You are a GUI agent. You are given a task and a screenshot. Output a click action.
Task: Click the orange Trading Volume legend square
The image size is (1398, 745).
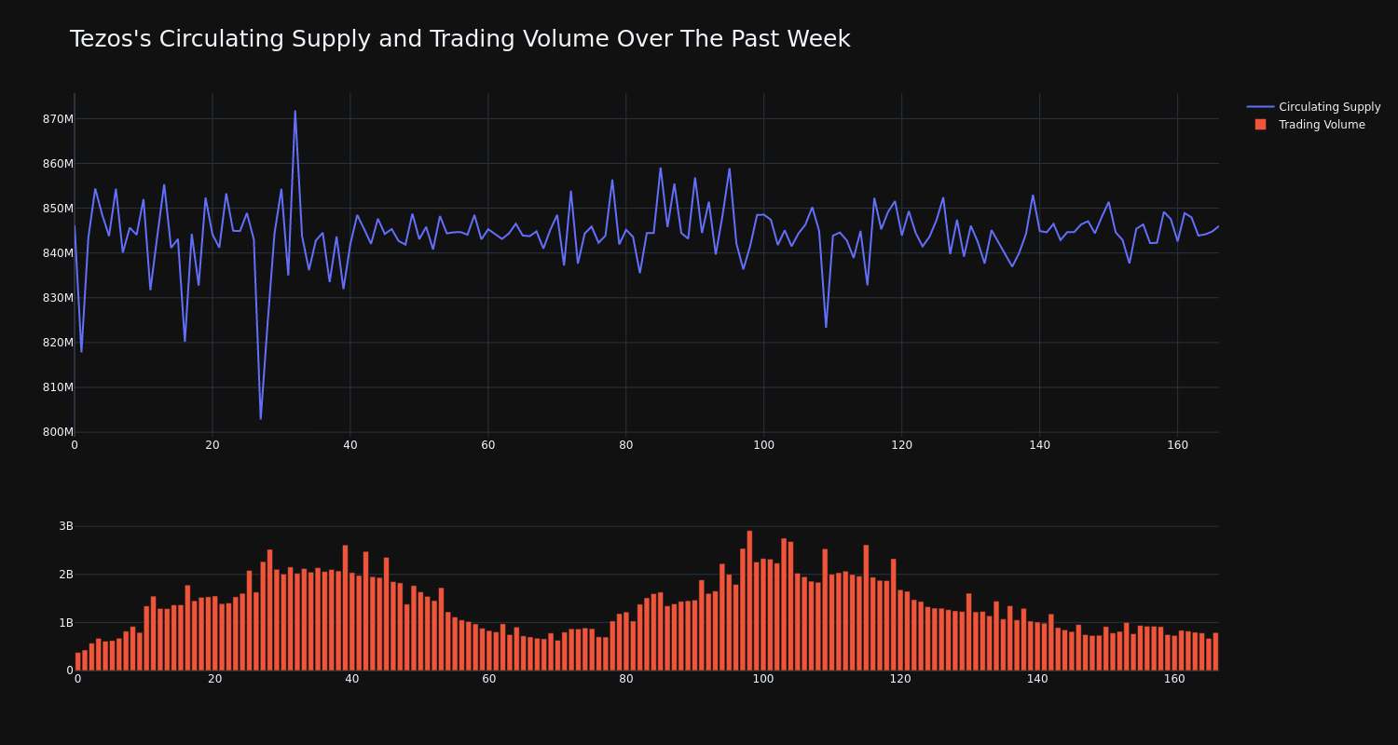tap(1260, 125)
